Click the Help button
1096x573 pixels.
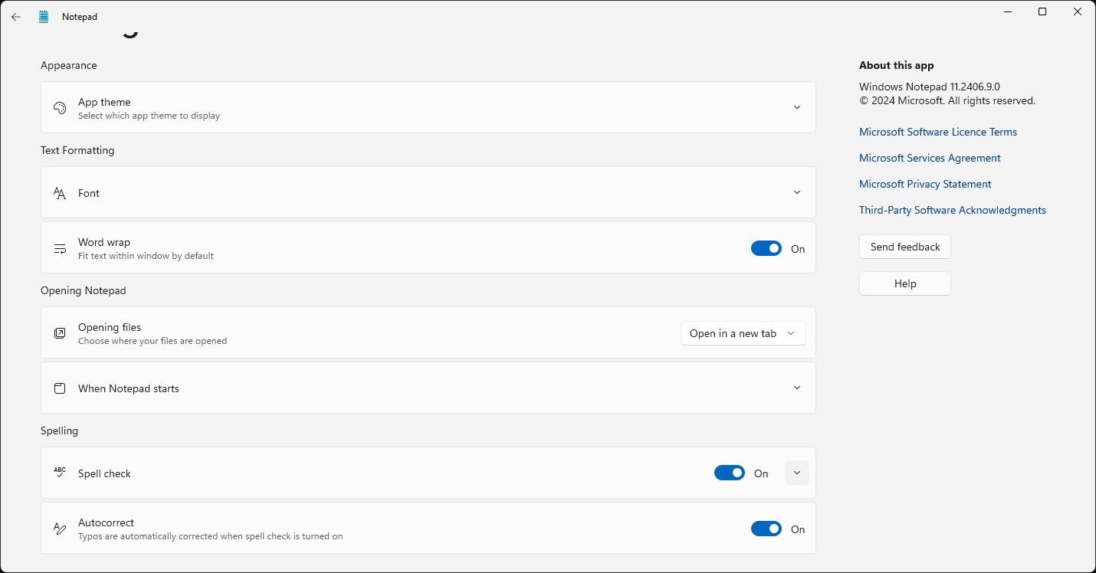point(905,283)
